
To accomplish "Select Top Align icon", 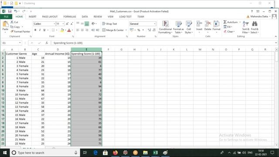I will coord(78,24).
